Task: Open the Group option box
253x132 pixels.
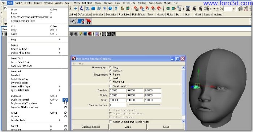Action: tap(65, 113)
